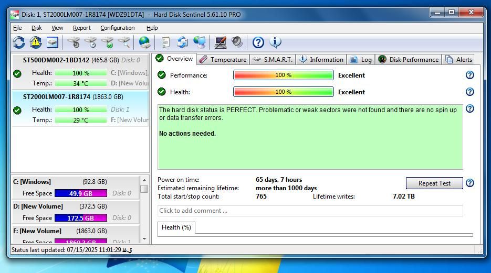Click the refresh disk status toolbar icon
Image resolution: width=491 pixels, height=273 pixels.
pyautogui.click(x=19, y=42)
